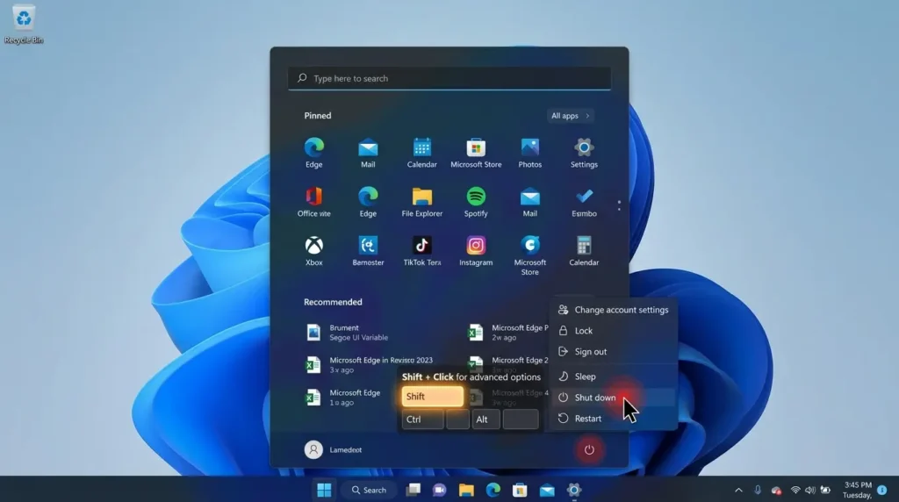Choose Restart from the power menu

point(614,419)
